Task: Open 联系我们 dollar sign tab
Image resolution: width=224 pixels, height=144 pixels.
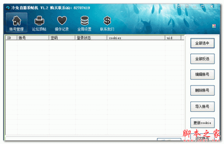Action: pyautogui.click(x=107, y=24)
